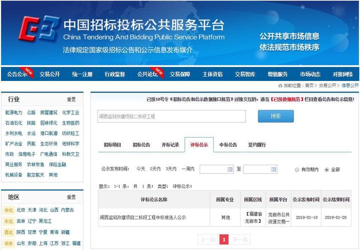Open 公共论坛 navigation menu
Screen dimensions: 360x250
pyautogui.click(x=147, y=74)
